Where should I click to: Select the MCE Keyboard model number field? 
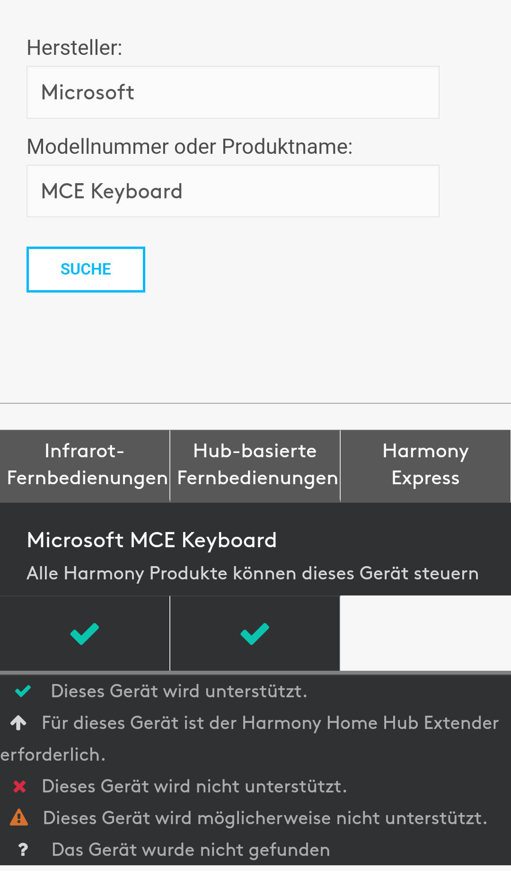click(x=233, y=191)
